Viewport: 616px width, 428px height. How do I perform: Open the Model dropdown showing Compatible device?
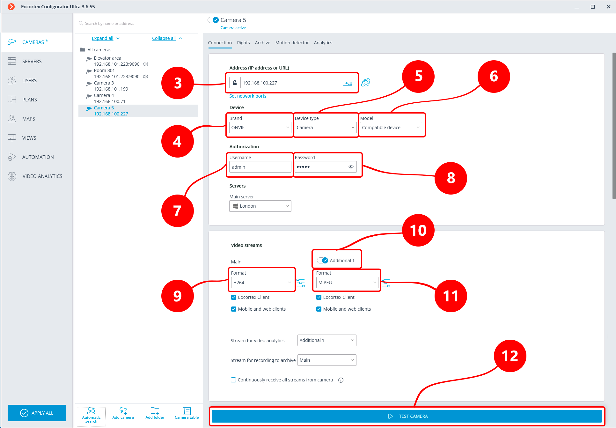tap(391, 128)
